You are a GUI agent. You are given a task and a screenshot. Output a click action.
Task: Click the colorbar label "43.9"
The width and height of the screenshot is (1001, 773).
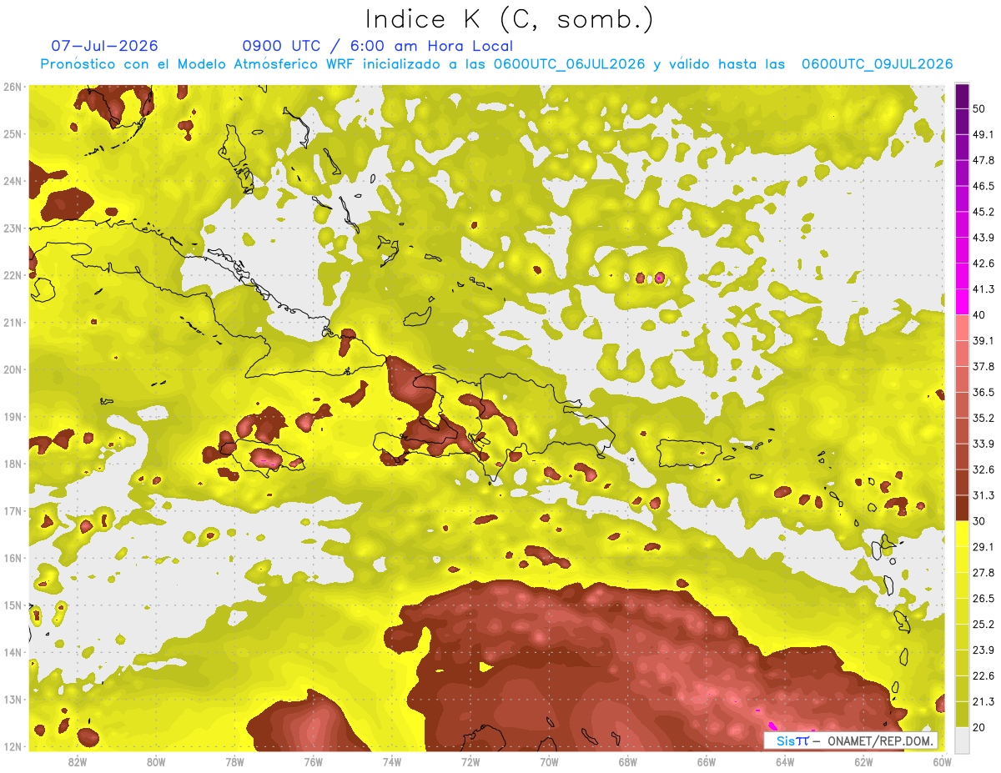coord(983,238)
